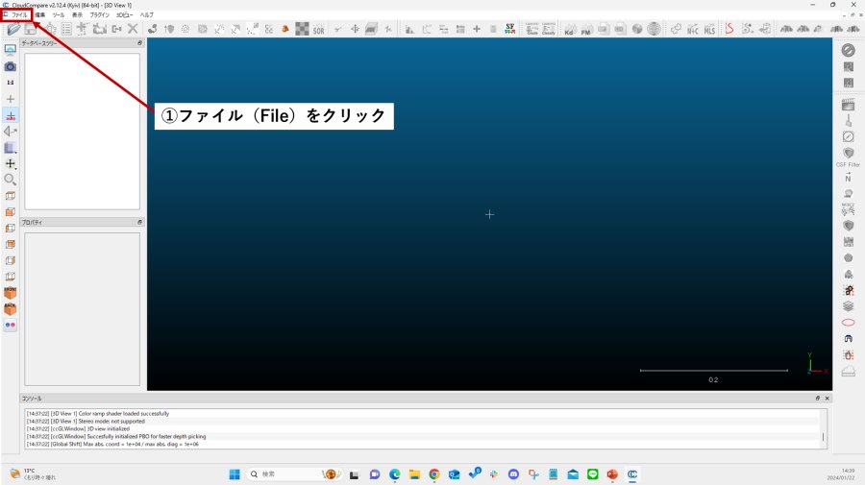Viewport: 865px width, 485px height.
Task: Open the 表示 (Display) menu
Action: (x=77, y=14)
